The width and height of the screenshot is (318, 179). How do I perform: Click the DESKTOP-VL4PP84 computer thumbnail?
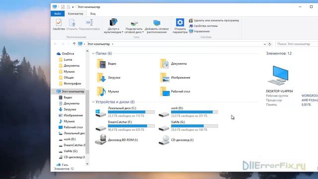[x=278, y=75]
